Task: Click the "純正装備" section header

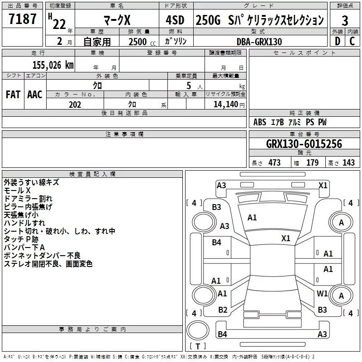Action: (x=304, y=113)
